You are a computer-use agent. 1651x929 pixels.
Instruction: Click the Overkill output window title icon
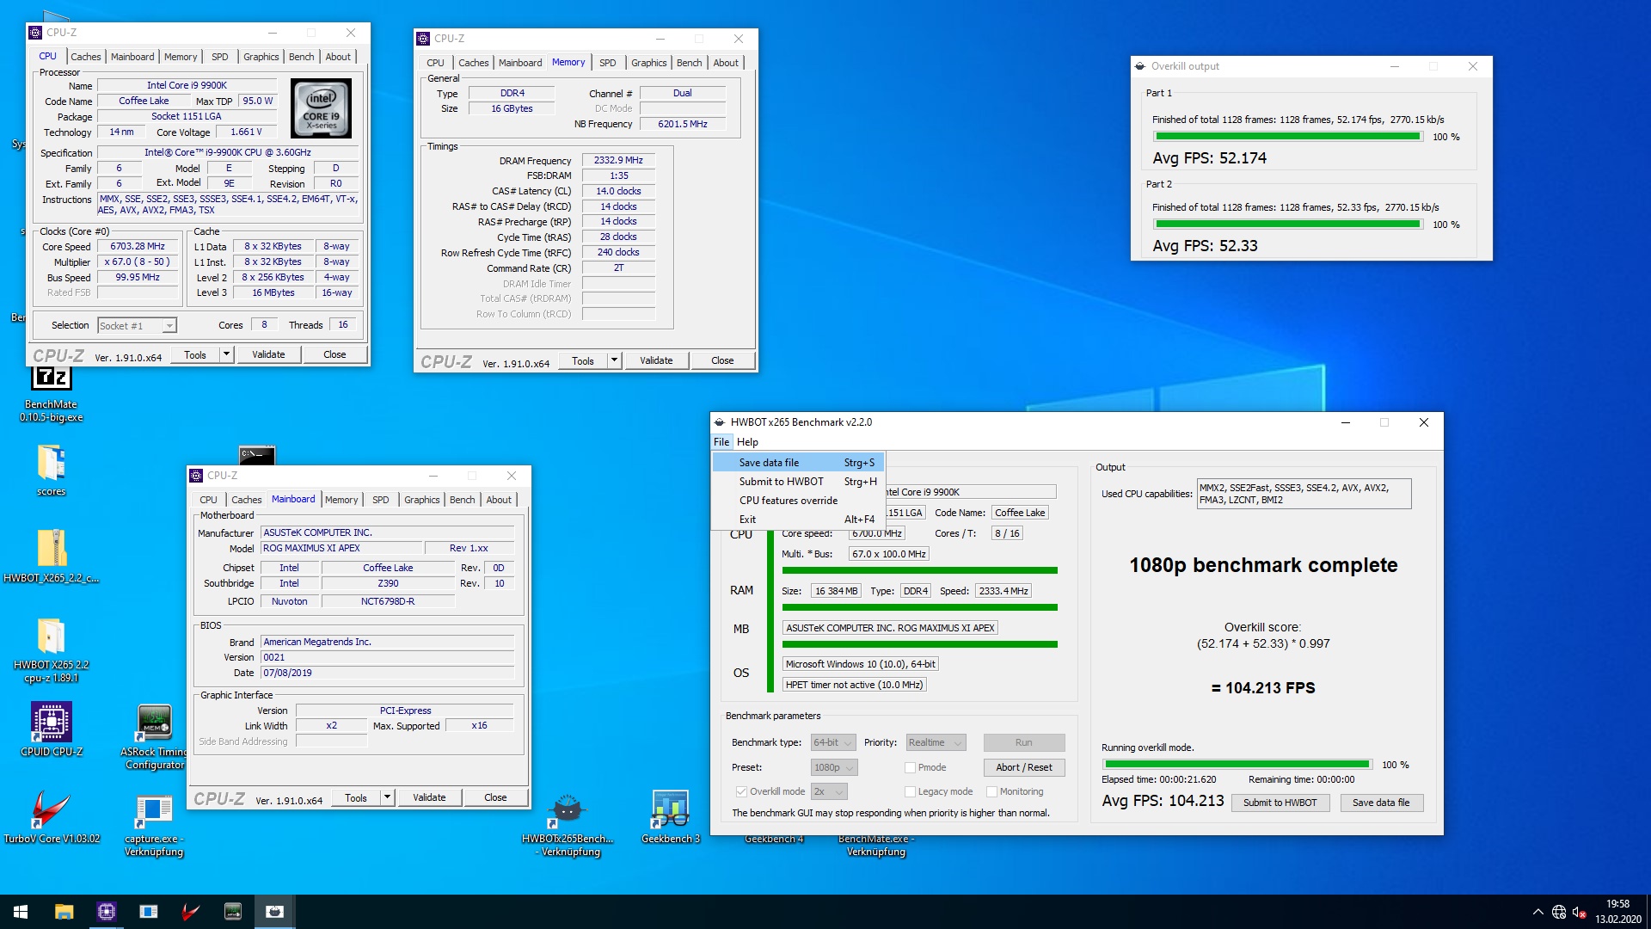1140,66
